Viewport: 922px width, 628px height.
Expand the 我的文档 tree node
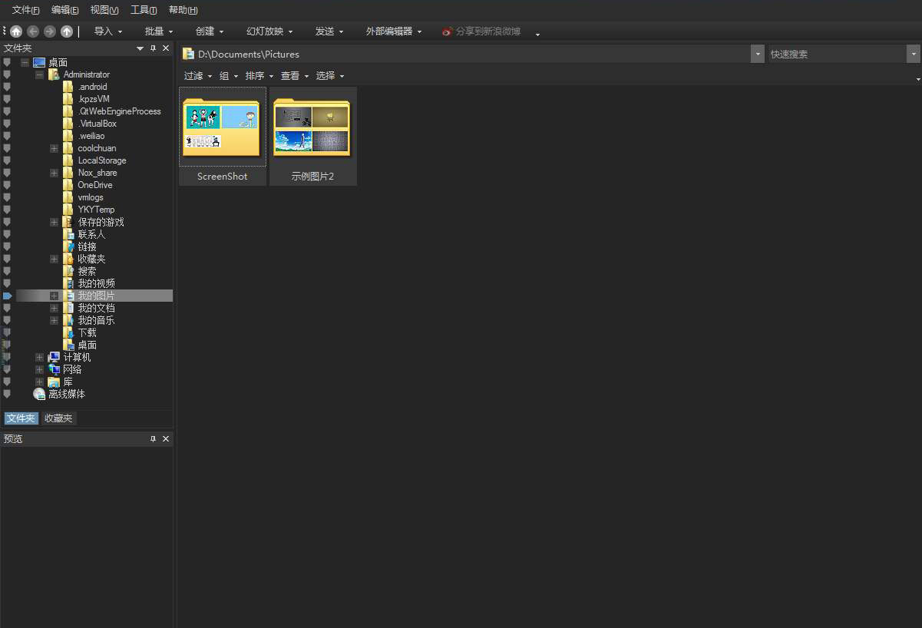tap(54, 308)
